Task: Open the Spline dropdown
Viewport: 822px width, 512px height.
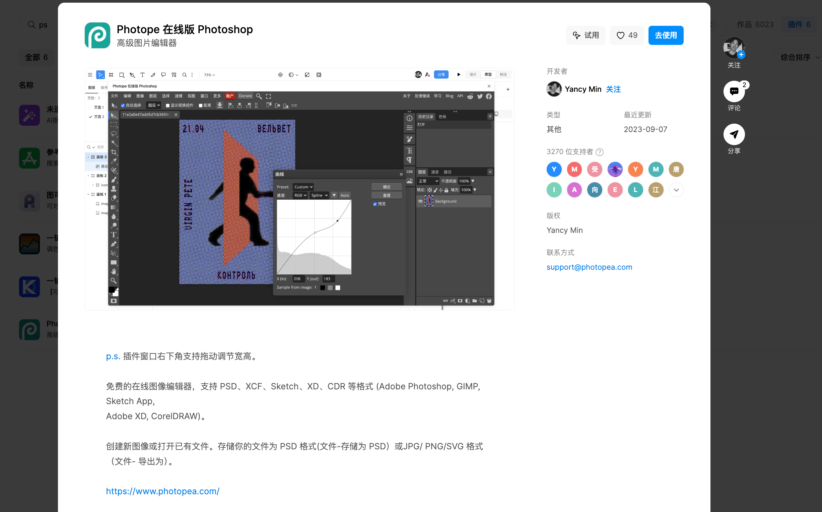Action: (x=320, y=195)
